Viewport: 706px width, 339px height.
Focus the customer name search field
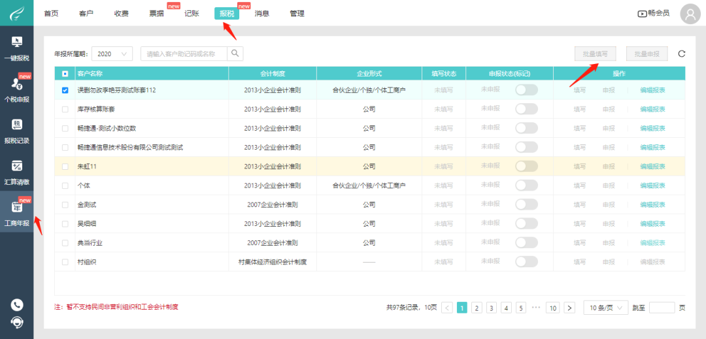(184, 54)
